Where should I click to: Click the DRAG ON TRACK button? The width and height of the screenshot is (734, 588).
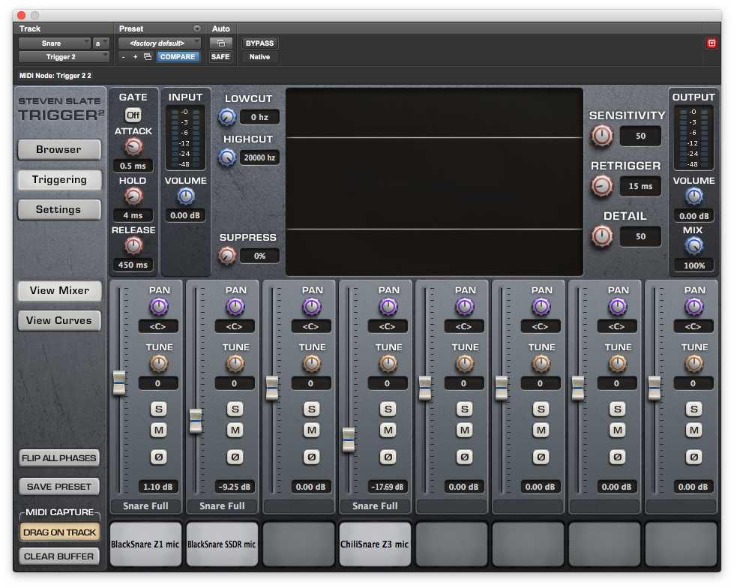point(59,532)
